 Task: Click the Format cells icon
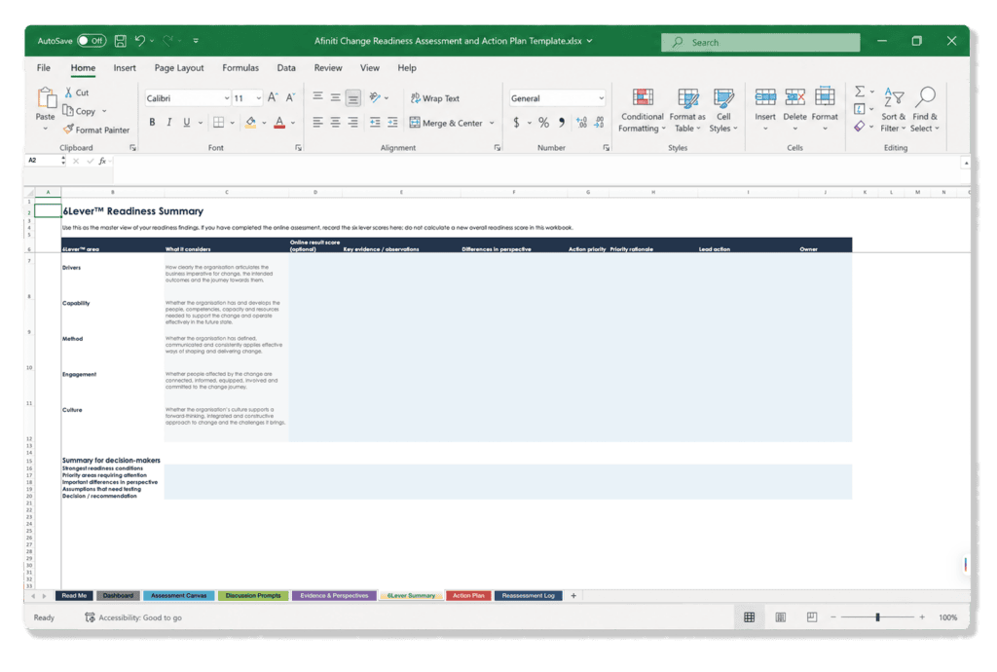point(825,96)
